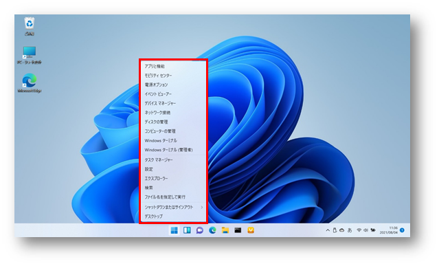Screen dimensions: 439x266
Task: Click the battery tray icon
Action: 373,230
